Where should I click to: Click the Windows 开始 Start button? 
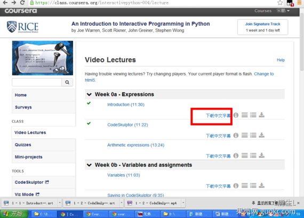tap(14, 214)
